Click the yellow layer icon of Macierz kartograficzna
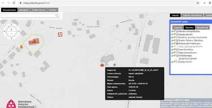This screenshot has width=212, height=108. [x=174, y=31]
